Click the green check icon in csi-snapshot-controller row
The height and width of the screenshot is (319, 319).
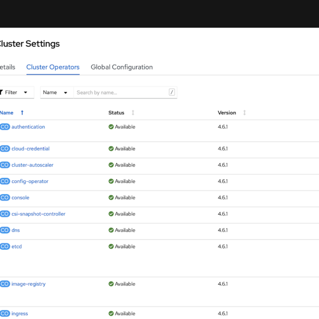111,214
